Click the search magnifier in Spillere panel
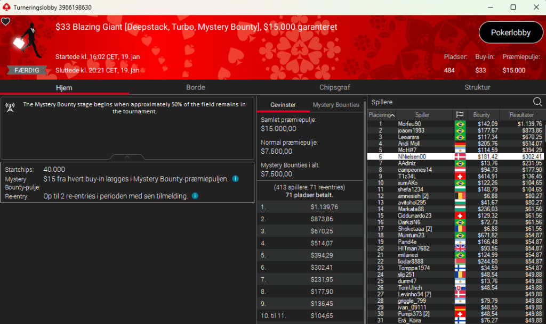 click(537, 102)
